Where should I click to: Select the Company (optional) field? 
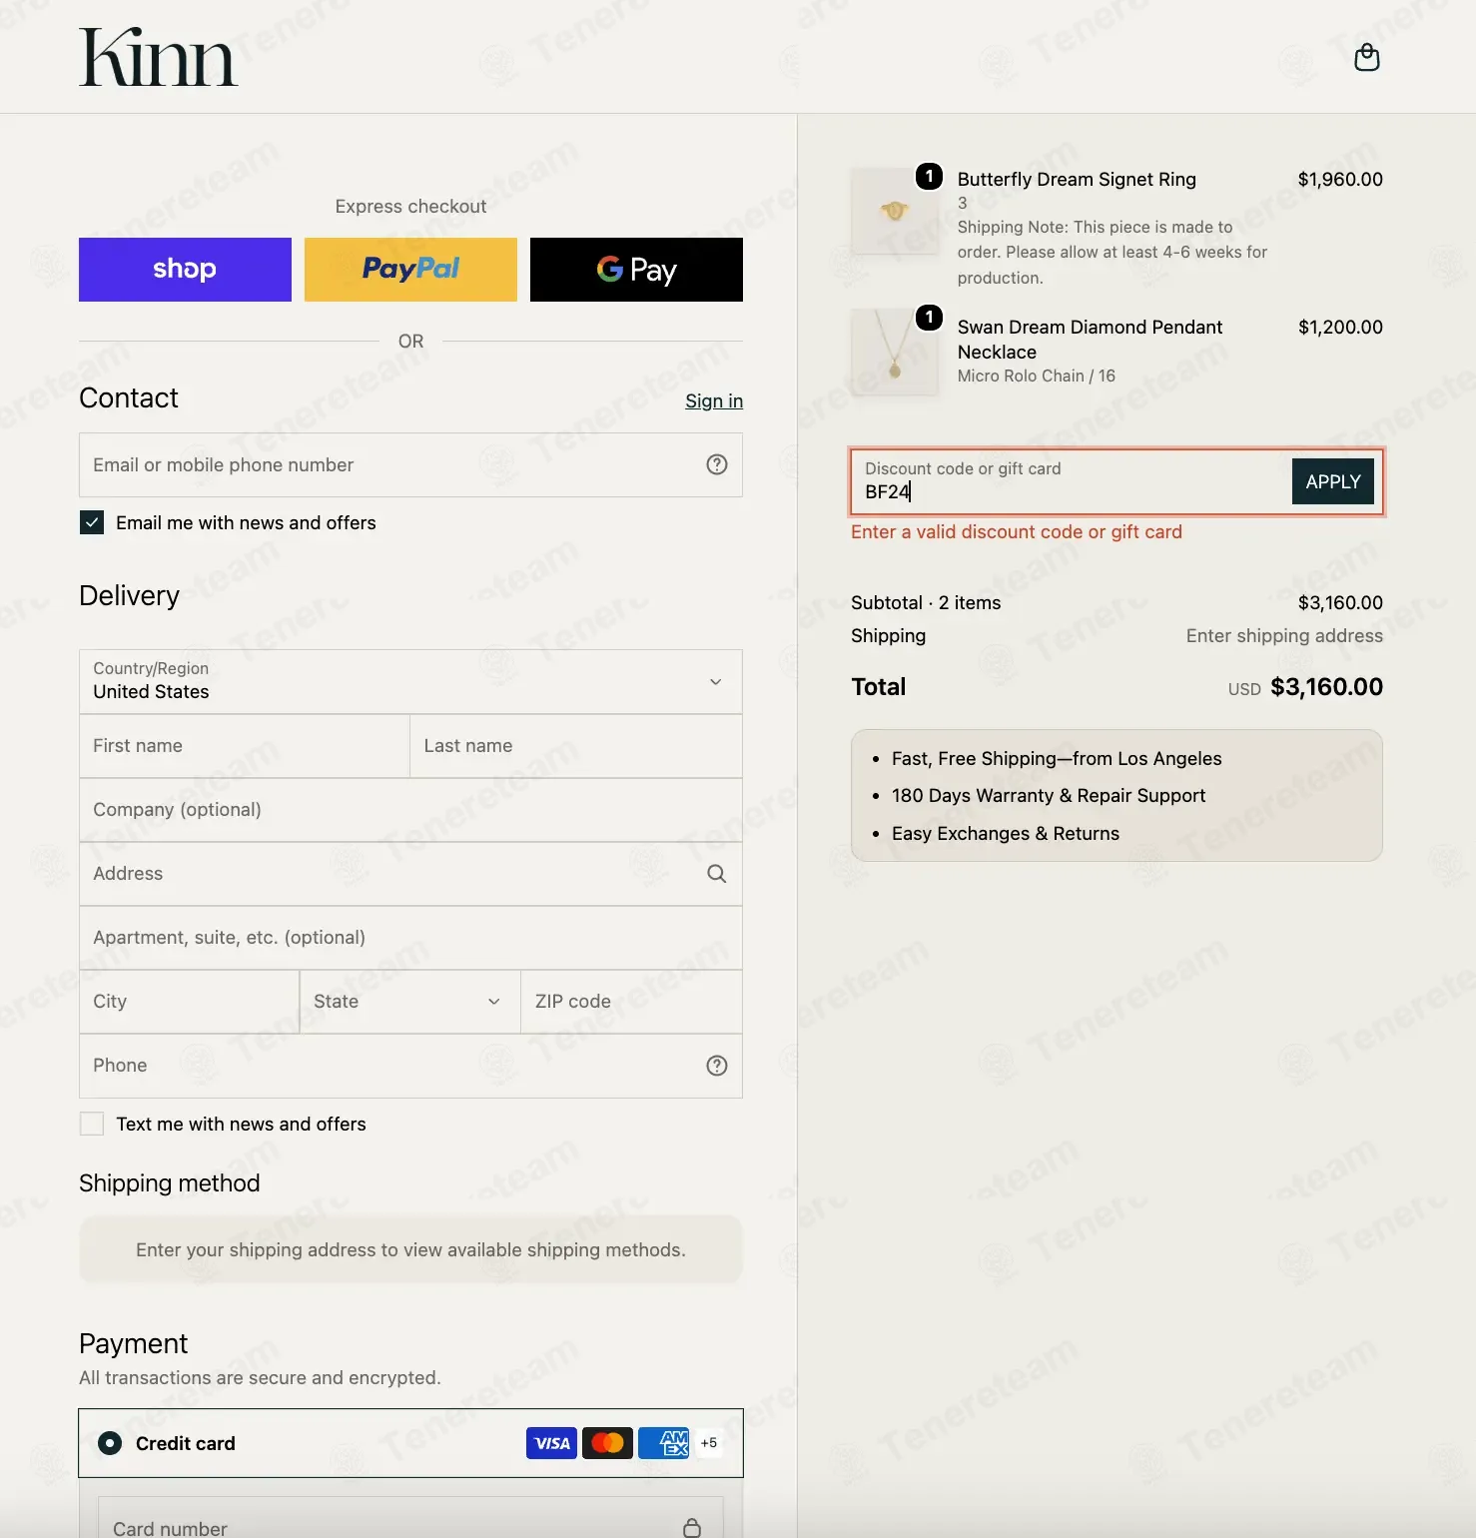click(x=410, y=810)
